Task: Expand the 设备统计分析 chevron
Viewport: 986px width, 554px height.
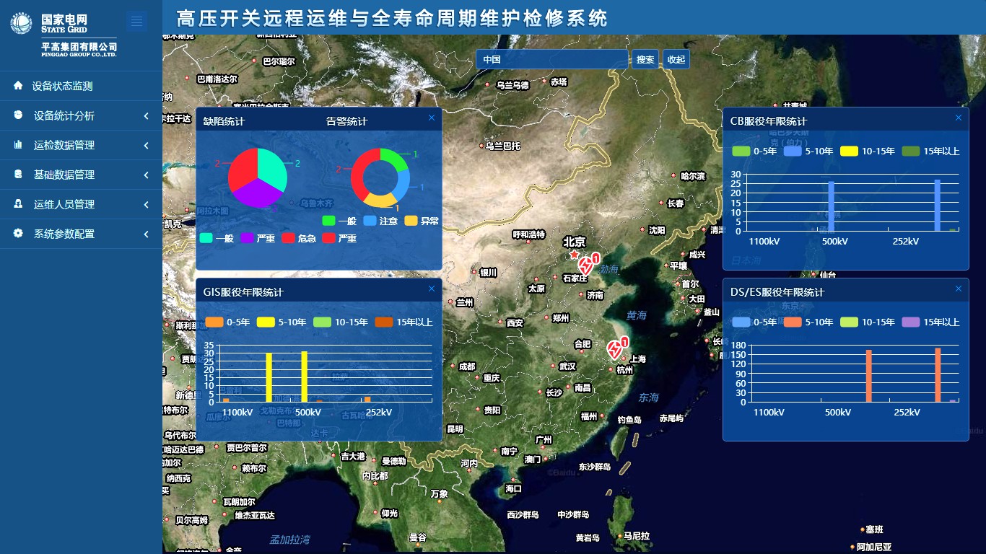Action: click(147, 116)
